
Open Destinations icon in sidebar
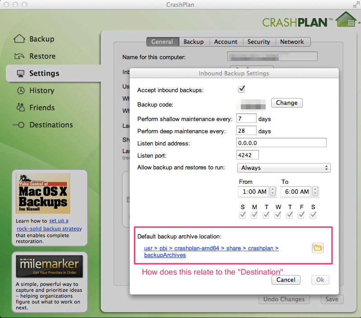[x=19, y=125]
